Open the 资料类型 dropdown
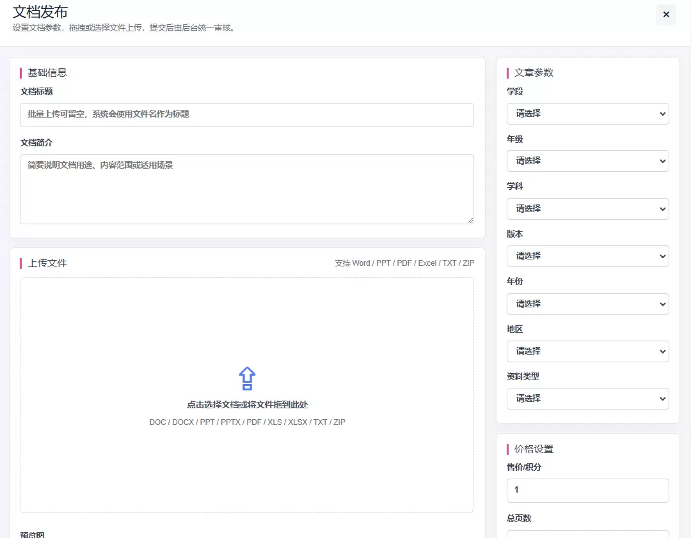691x538 pixels. pos(587,399)
